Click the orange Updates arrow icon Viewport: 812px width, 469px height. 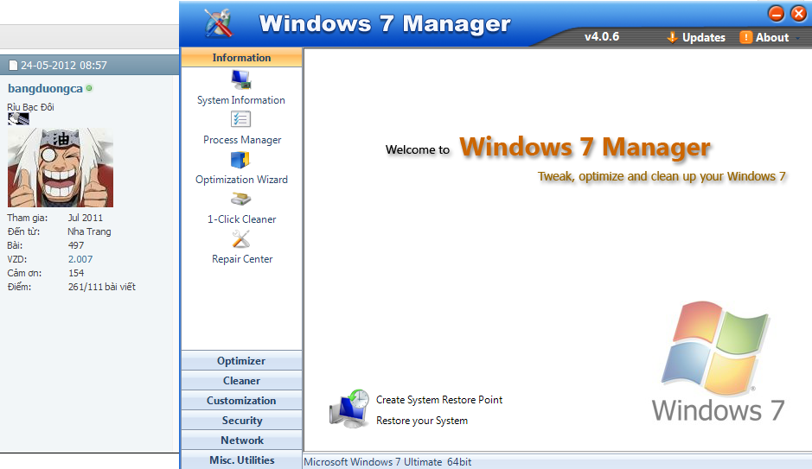click(672, 37)
